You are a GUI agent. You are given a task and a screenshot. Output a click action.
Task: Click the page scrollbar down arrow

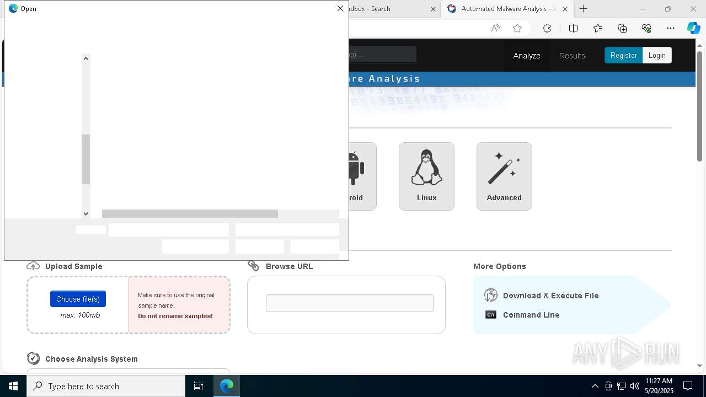pyautogui.click(x=700, y=366)
